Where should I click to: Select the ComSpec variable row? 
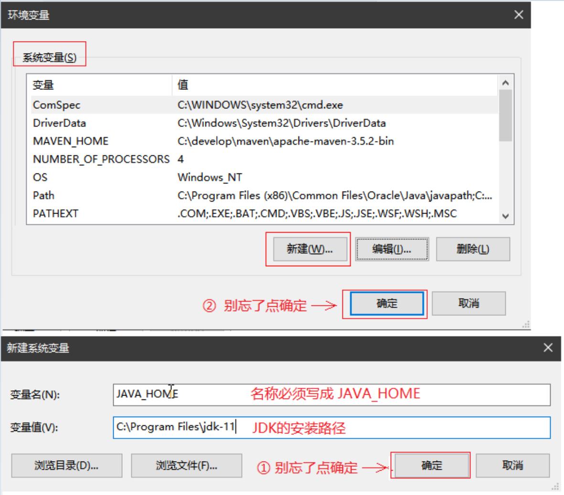pyautogui.click(x=96, y=104)
